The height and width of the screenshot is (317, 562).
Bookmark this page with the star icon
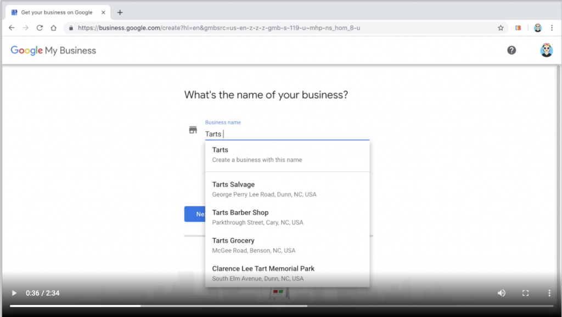coord(501,27)
